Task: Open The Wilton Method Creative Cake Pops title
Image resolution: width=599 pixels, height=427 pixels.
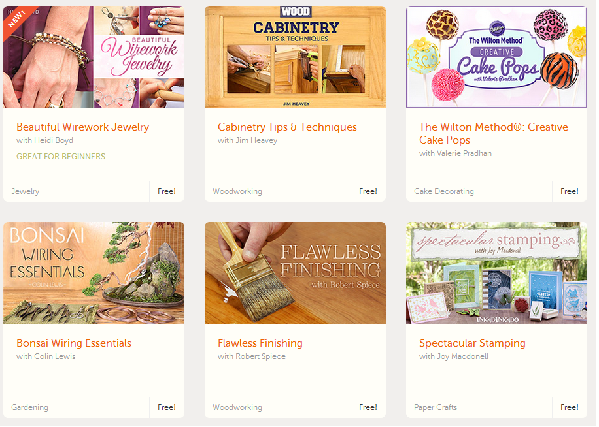Action: point(494,133)
